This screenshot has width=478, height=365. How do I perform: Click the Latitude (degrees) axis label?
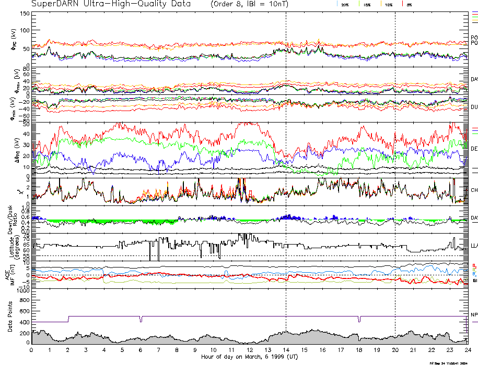point(11,247)
